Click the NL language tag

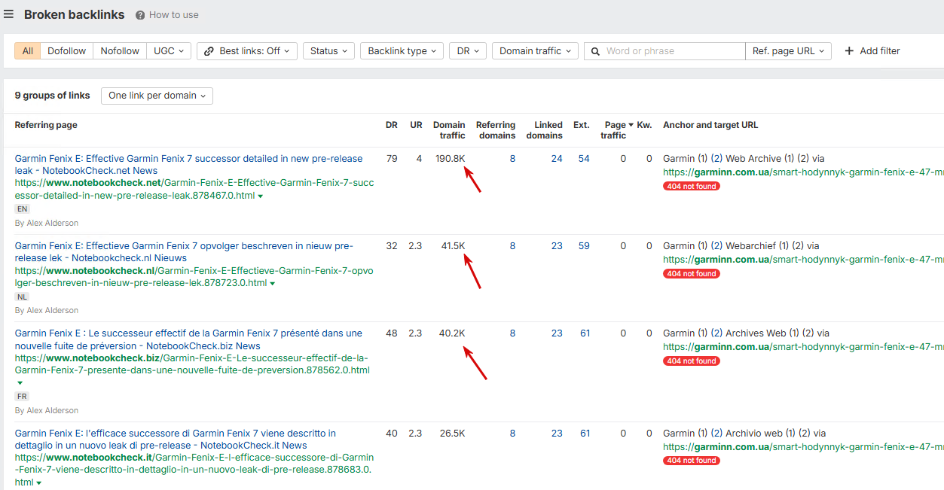click(x=22, y=297)
